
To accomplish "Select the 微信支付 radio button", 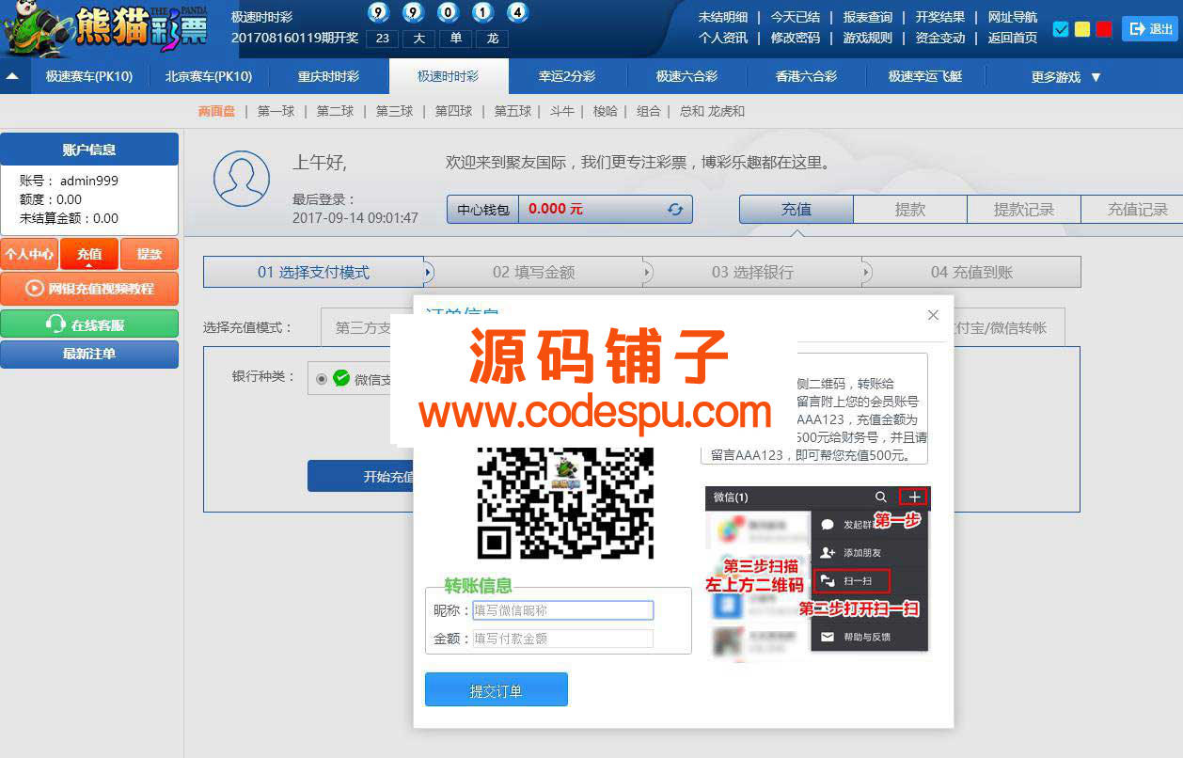I will [x=323, y=379].
